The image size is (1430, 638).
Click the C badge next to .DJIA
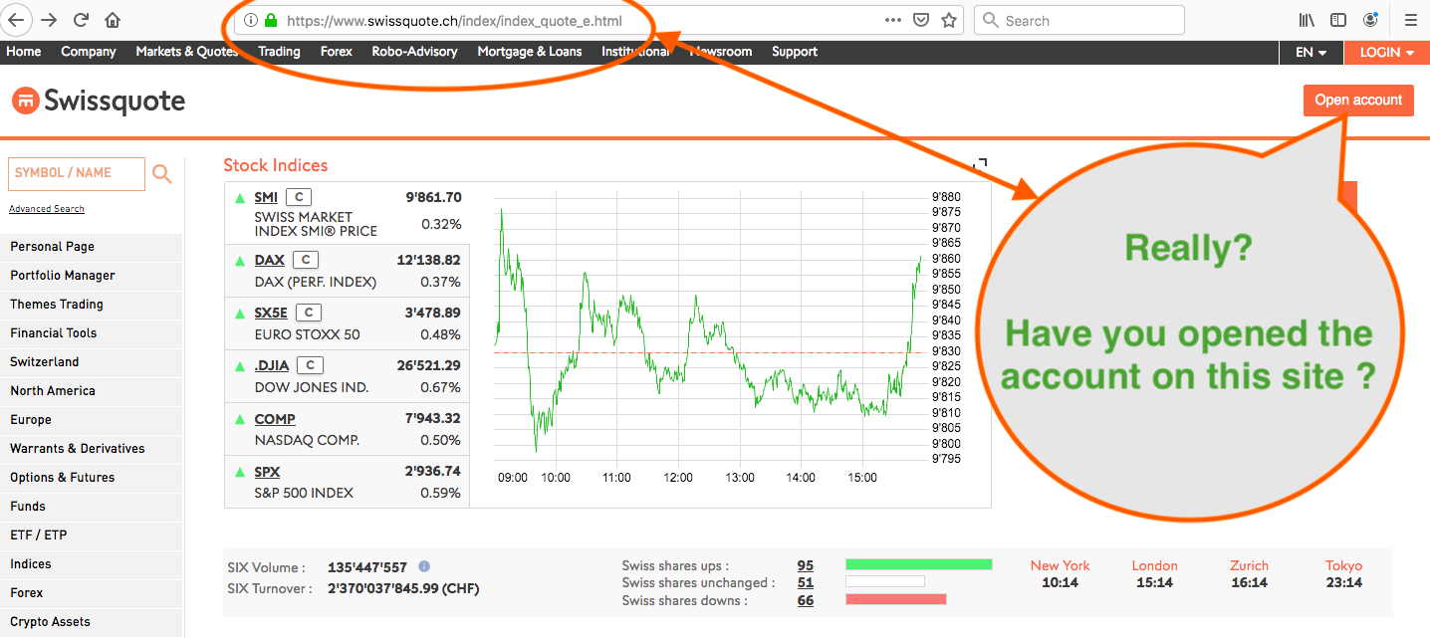click(311, 365)
